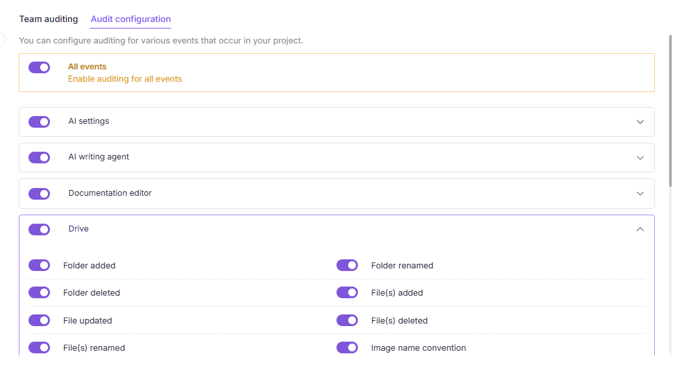Image resolution: width=686 pixels, height=365 pixels.
Task: Expand the AI settings section chevron
Action: point(640,122)
